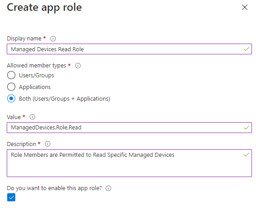Select the Applications radio button
This screenshot has width=256, height=213.
(x=11, y=87)
